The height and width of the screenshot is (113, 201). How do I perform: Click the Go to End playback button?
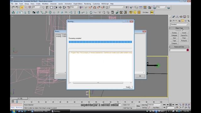click(177, 105)
